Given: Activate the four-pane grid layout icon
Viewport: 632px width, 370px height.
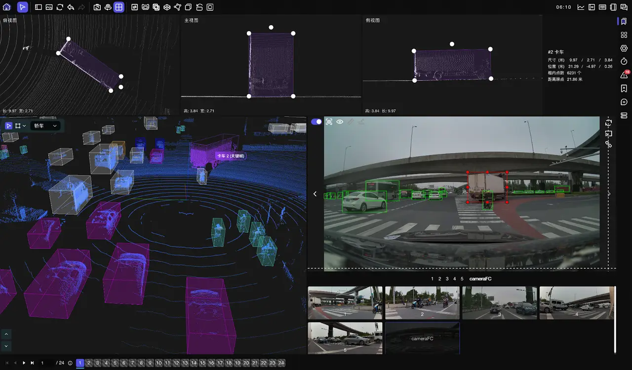Looking at the screenshot, I should pyautogui.click(x=118, y=7).
